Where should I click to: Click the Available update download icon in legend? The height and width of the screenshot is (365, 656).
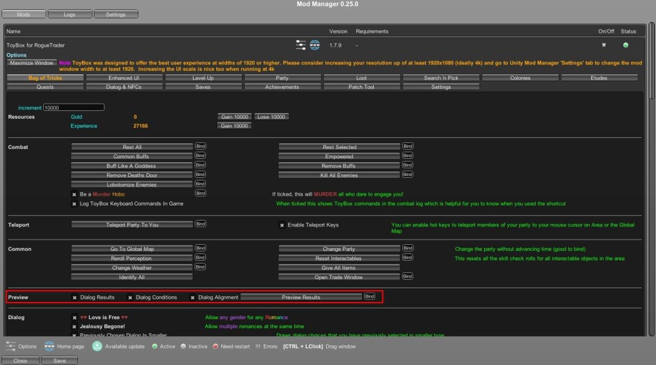[97, 346]
